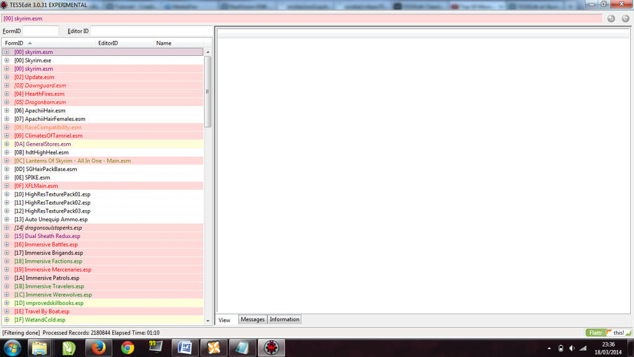The width and height of the screenshot is (634, 357).
Task: Expand the HearthFires.esm tree node
Action: (x=7, y=94)
